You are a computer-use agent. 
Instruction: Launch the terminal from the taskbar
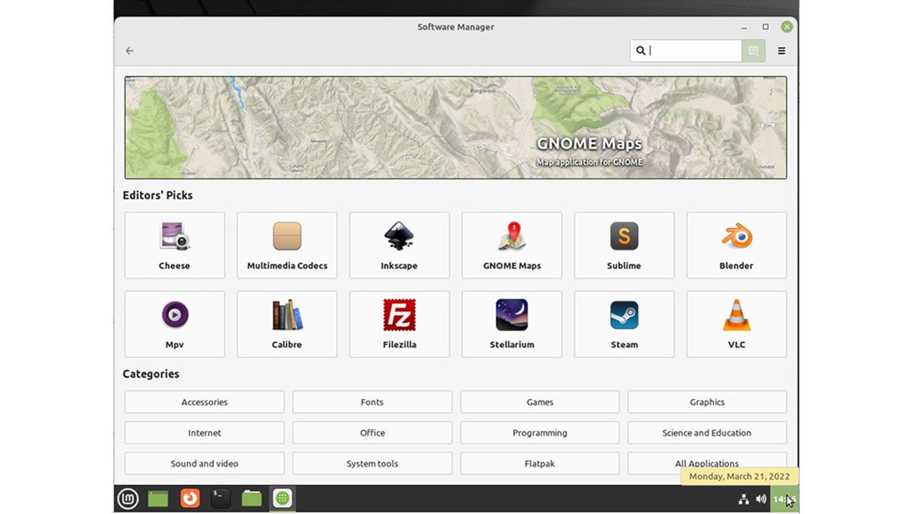(x=221, y=499)
